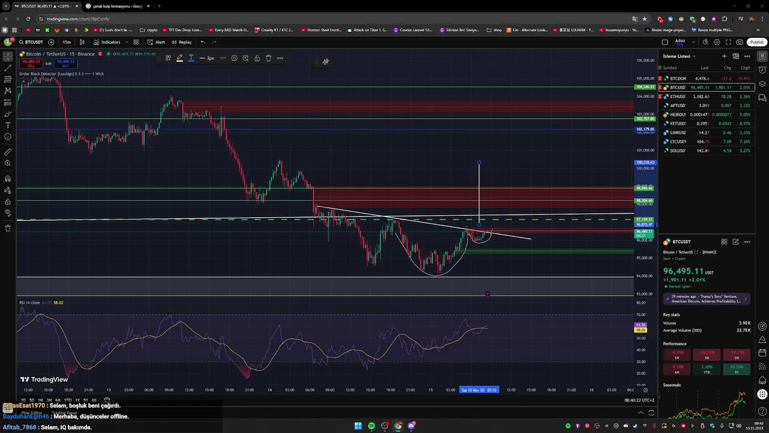Click the red SELL price button

(31, 63)
